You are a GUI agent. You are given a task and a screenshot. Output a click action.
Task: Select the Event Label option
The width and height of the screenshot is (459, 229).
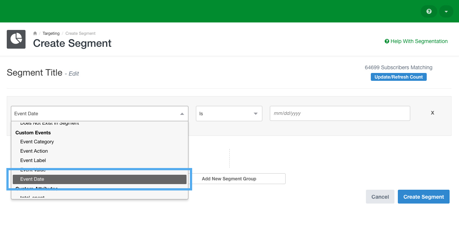click(33, 160)
